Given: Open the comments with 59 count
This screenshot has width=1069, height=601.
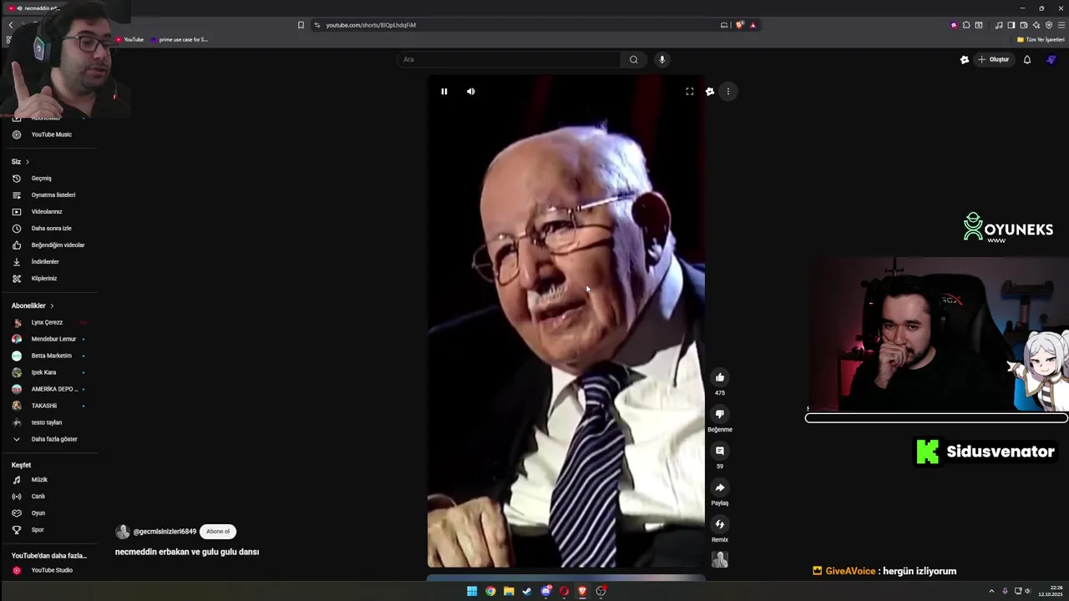Looking at the screenshot, I should coord(720,451).
